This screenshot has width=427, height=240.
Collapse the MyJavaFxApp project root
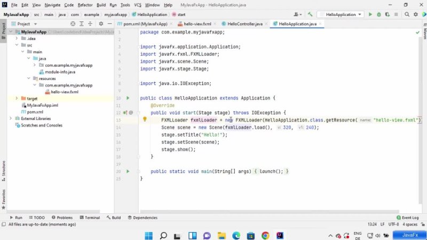point(11,32)
